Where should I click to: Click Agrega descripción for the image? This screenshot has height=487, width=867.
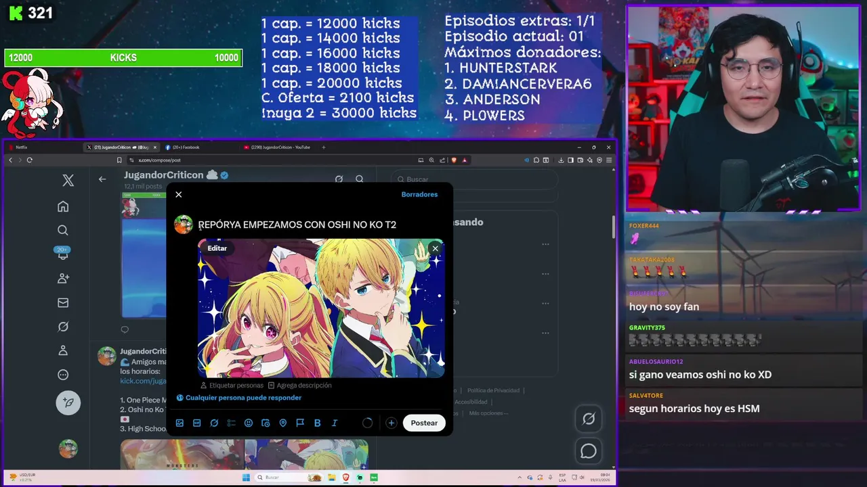point(299,386)
